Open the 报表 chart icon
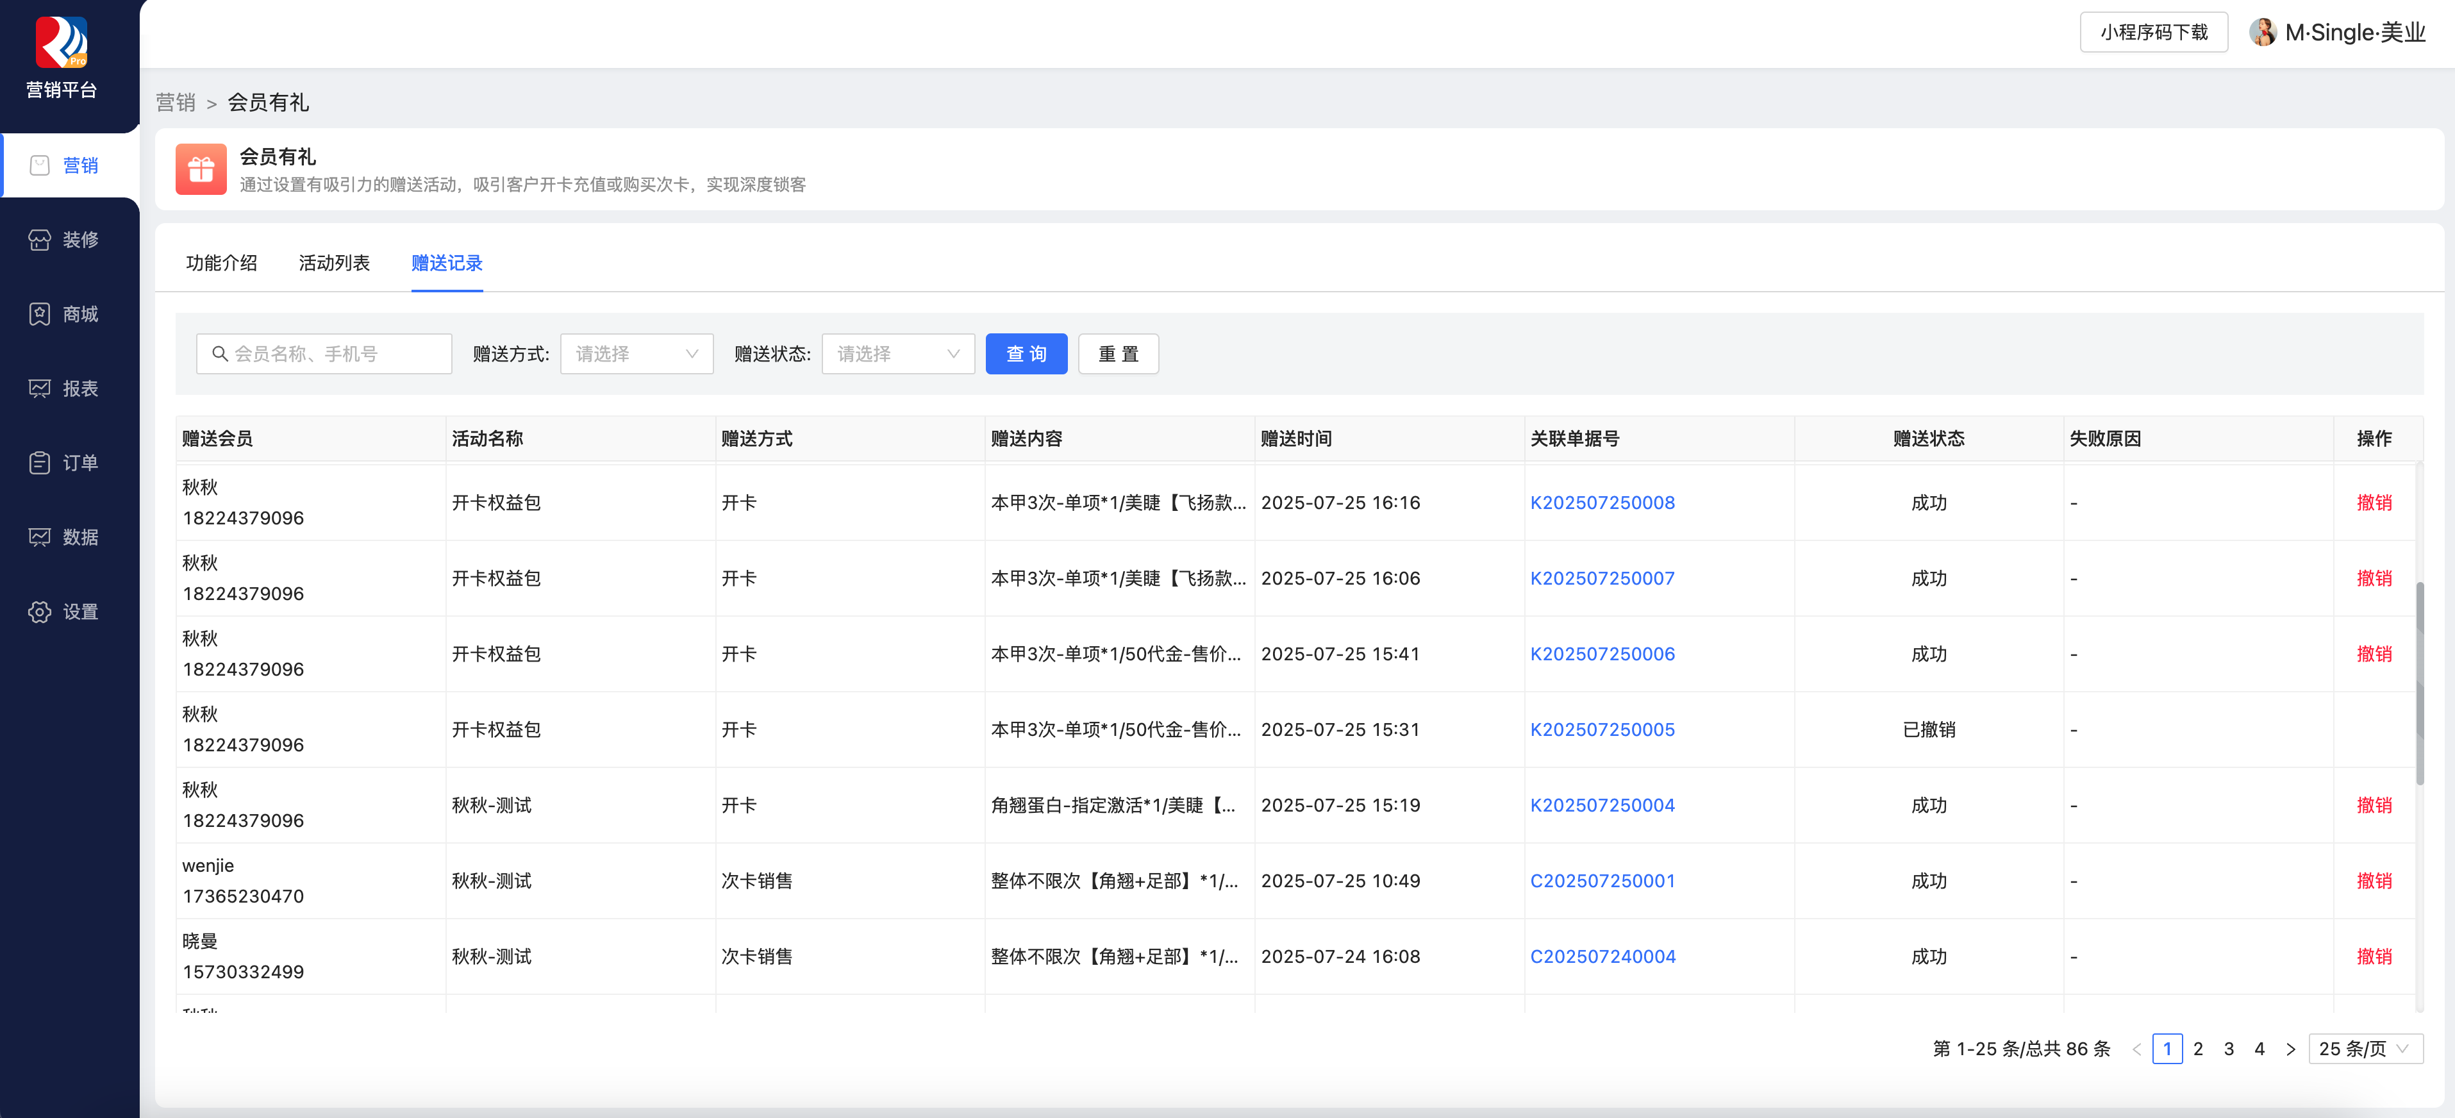2455x1118 pixels. coord(39,388)
